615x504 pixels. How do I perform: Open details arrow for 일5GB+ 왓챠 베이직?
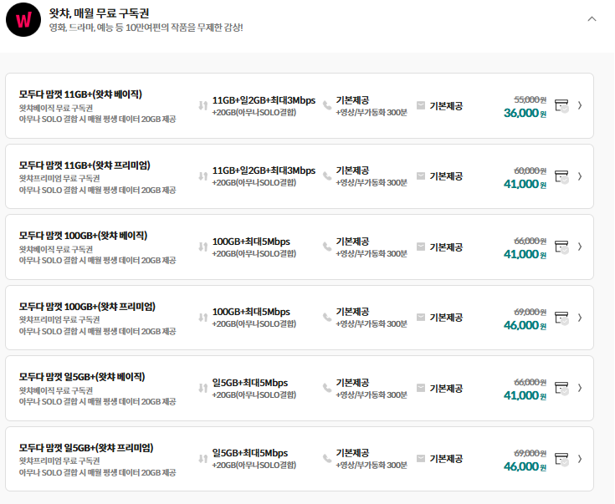pyautogui.click(x=580, y=388)
